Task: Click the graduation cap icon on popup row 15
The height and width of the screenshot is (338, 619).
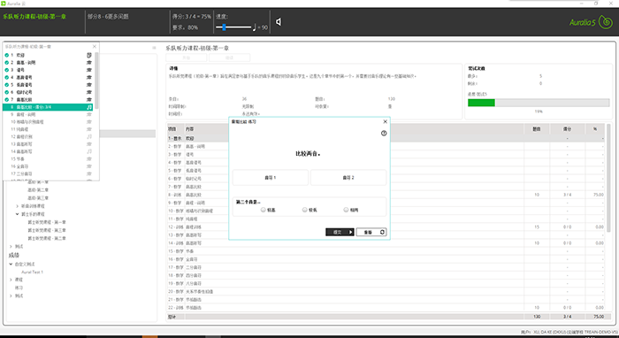Action: click(x=89, y=158)
